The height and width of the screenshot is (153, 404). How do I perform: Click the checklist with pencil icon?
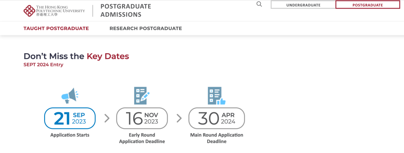[x=142, y=95]
